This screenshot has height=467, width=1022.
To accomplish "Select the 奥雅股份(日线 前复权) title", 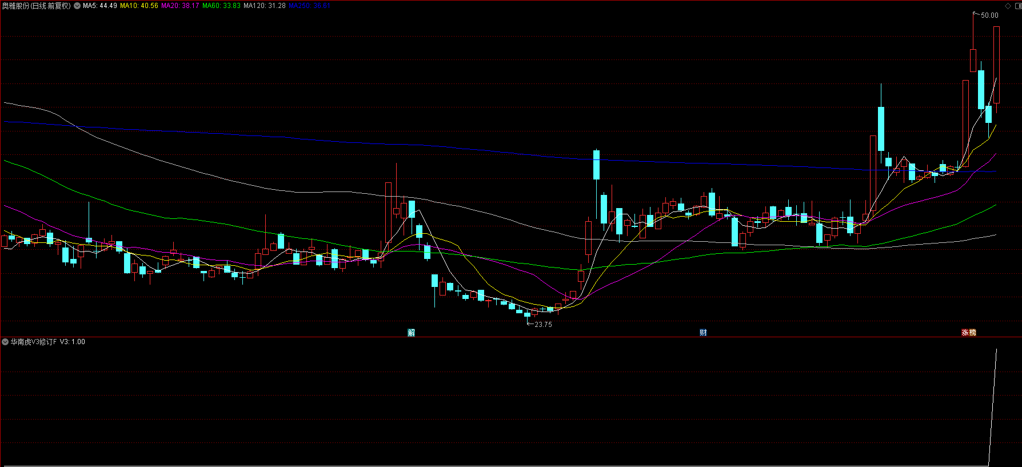I will tap(37, 6).
